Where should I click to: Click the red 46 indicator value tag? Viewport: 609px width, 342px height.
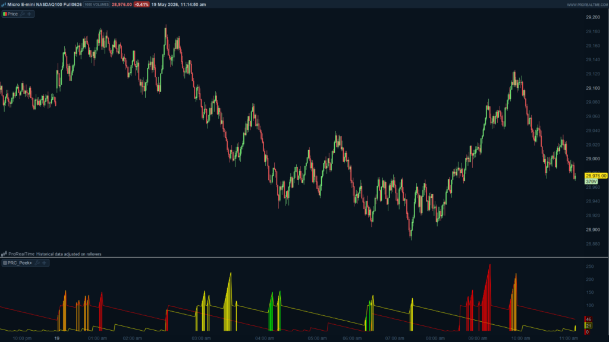[x=588, y=319]
